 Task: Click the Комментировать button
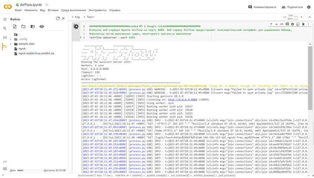pyautogui.click(x=262, y=7)
